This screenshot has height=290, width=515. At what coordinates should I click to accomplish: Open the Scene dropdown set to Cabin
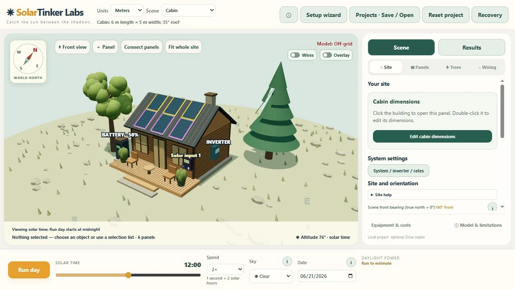click(x=188, y=10)
